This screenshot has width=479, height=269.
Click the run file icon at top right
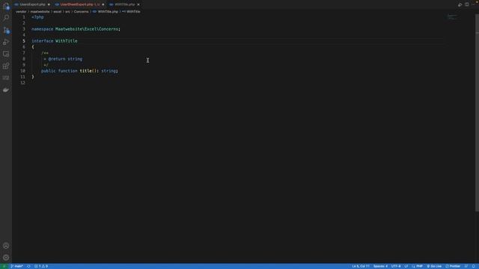(460, 4)
